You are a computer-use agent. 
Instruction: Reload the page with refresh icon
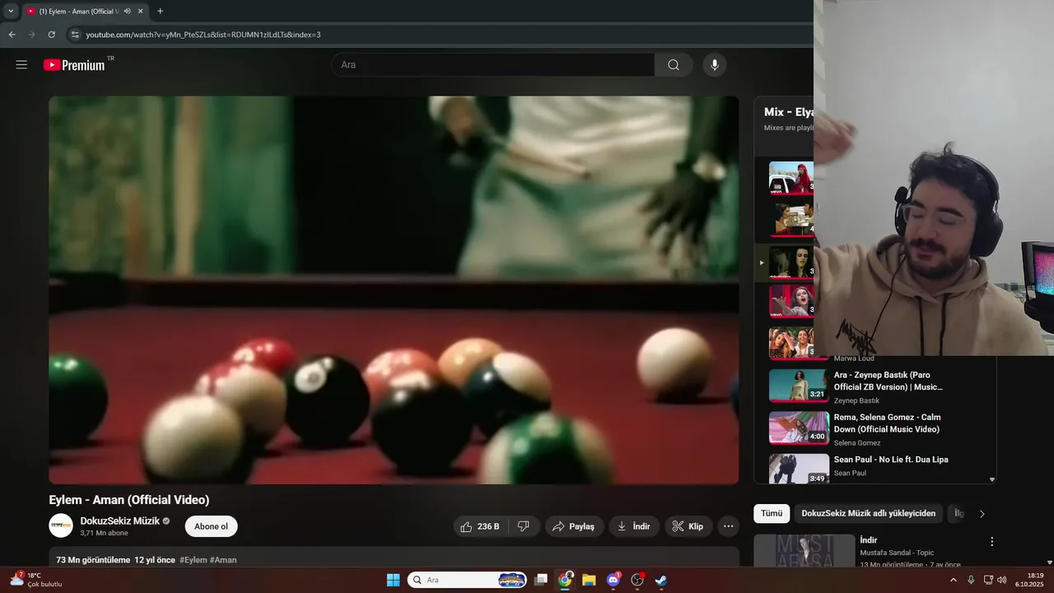(51, 35)
